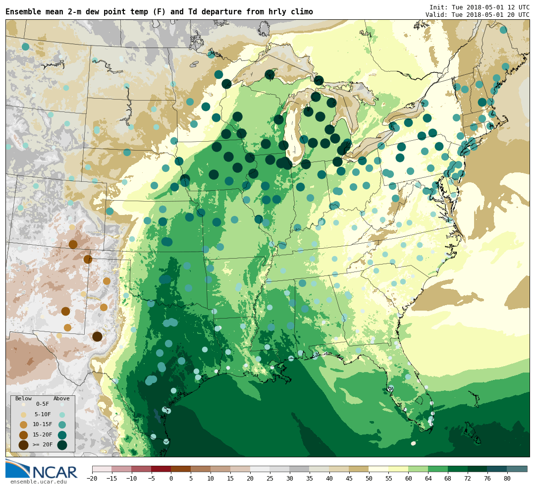
Task: Click the 5-10F below tan legend circle
Action: (24, 415)
